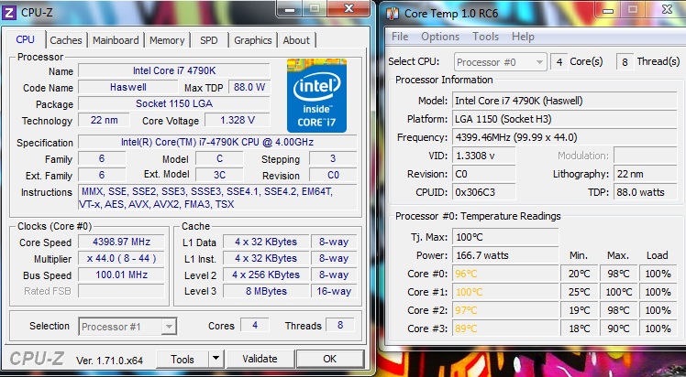Maximize the Core Temp window

tap(633, 10)
